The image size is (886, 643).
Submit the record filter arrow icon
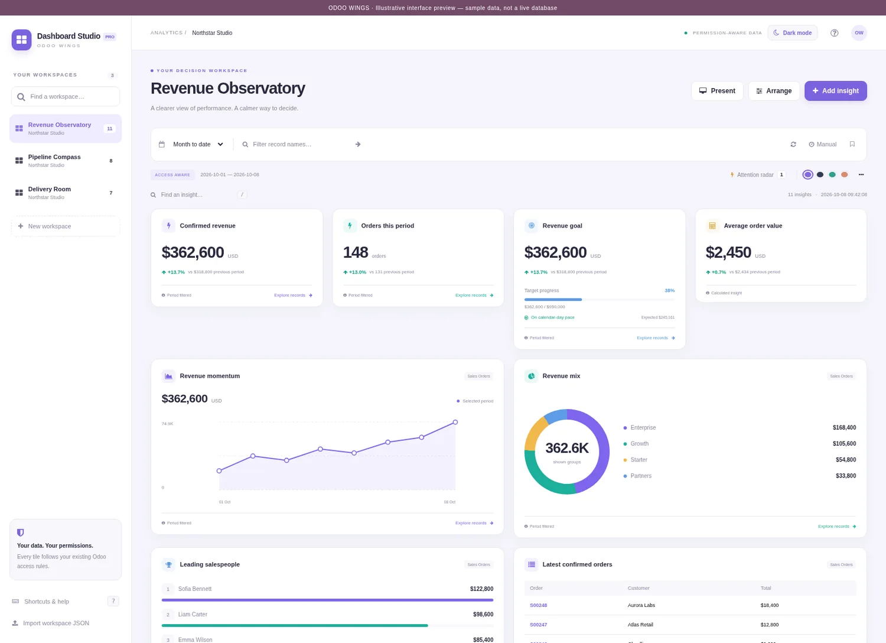coord(357,144)
